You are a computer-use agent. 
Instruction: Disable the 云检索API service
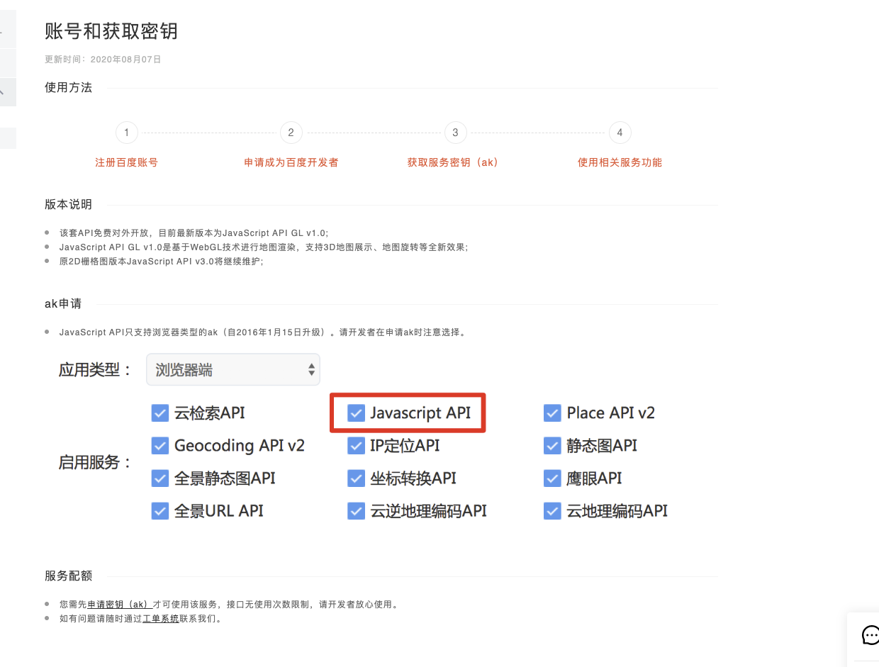160,413
